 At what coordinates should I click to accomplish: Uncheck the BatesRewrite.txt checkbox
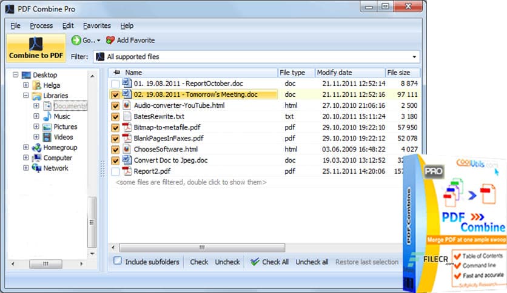(115, 117)
